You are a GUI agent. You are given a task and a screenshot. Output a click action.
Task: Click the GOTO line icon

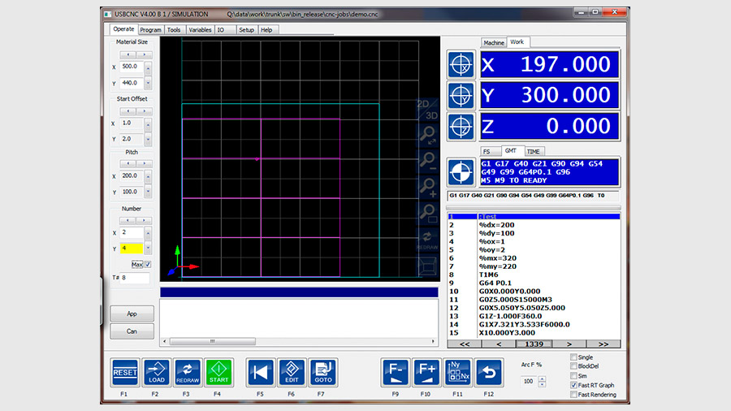pos(322,373)
